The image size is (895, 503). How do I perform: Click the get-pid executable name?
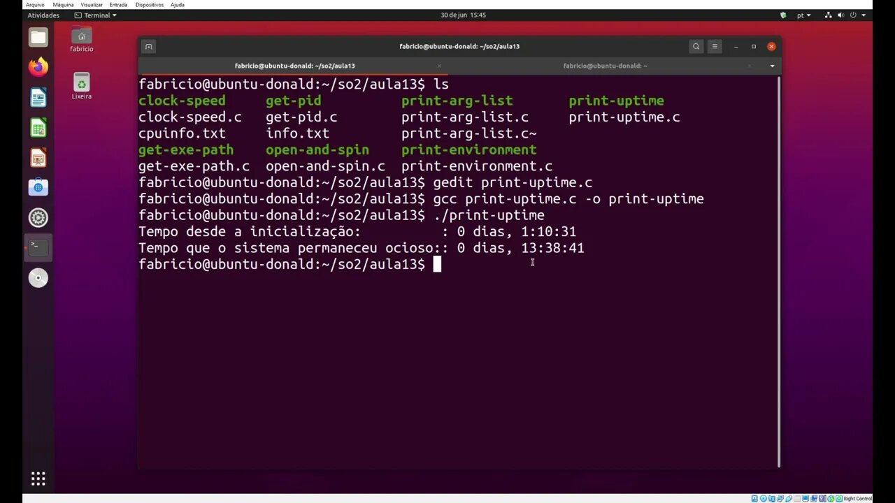click(294, 101)
